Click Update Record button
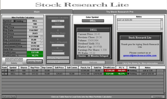Screen dimensions: 167x99 tap(34, 61)
